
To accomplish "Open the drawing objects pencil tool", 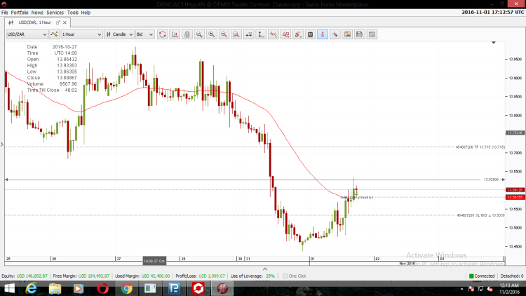I will [298, 34].
